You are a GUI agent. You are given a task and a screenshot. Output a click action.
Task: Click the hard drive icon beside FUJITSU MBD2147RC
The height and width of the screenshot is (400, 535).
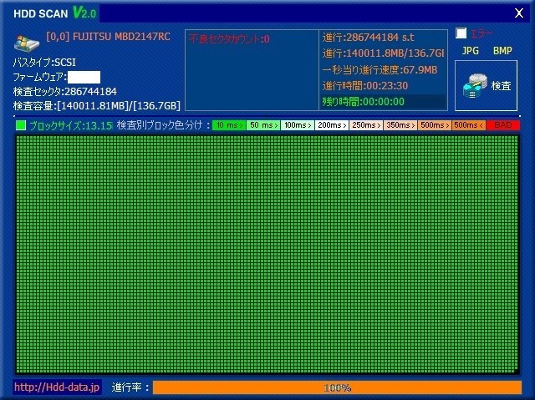pos(27,43)
